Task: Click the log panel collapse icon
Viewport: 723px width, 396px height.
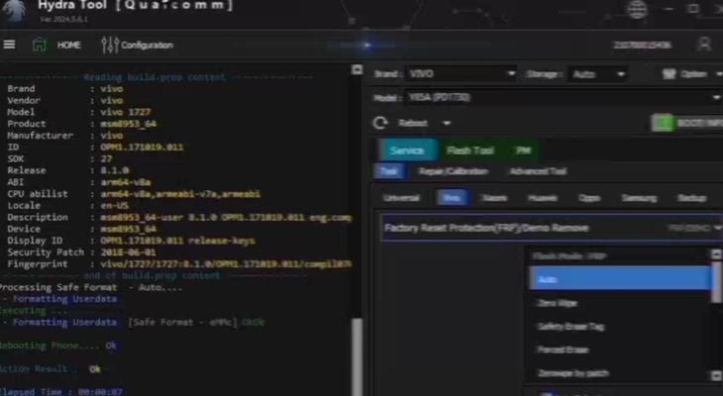Action: pyautogui.click(x=357, y=69)
